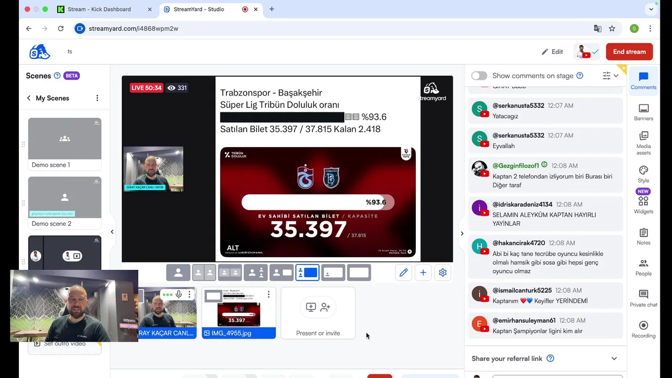
Task: Click the pencil edit layout icon
Action: (403, 272)
